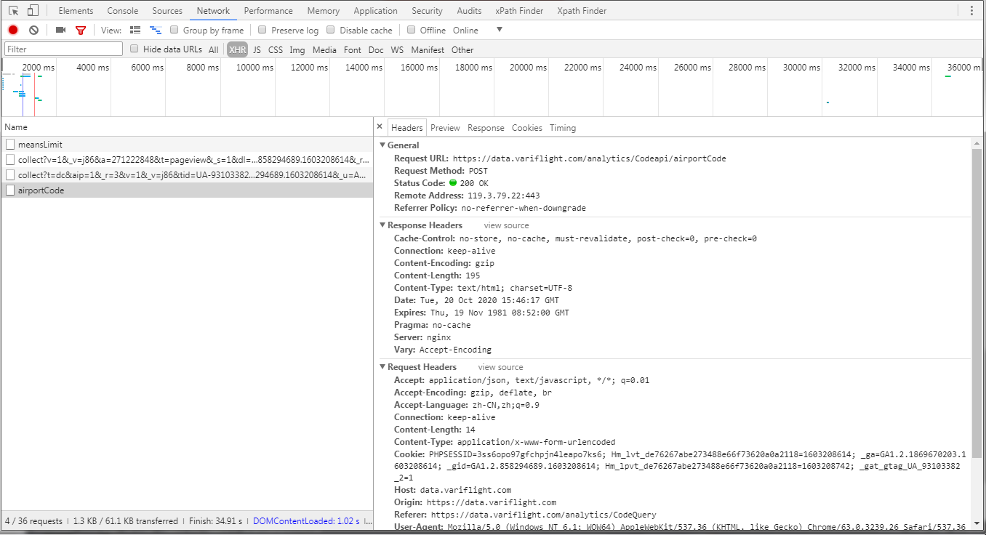The height and width of the screenshot is (535, 986).
Task: Filter requests by Media type
Action: 324,50
